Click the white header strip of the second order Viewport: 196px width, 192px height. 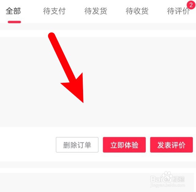(x=98, y=170)
